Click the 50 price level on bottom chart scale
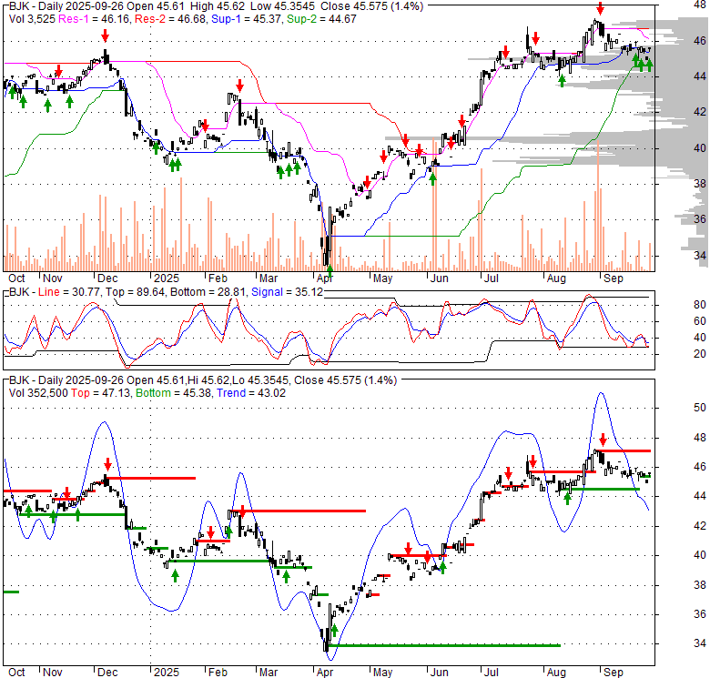The image size is (710, 678). pyautogui.click(x=700, y=408)
